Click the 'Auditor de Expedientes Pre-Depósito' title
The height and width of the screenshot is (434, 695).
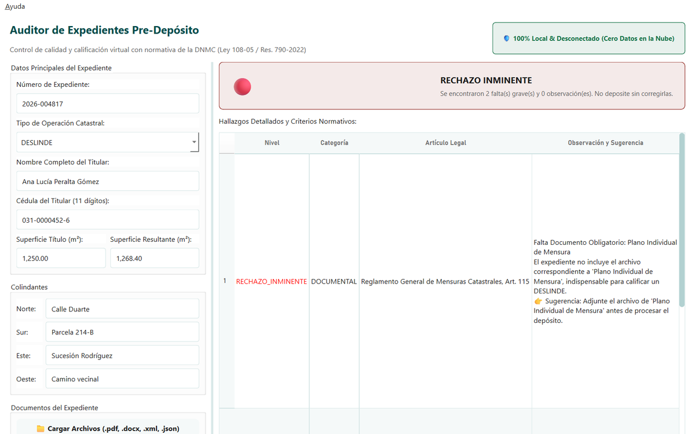coord(105,30)
